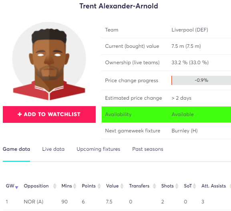Sort by SoT column arrows
Screen dimensions: 231x211
pos(194,186)
